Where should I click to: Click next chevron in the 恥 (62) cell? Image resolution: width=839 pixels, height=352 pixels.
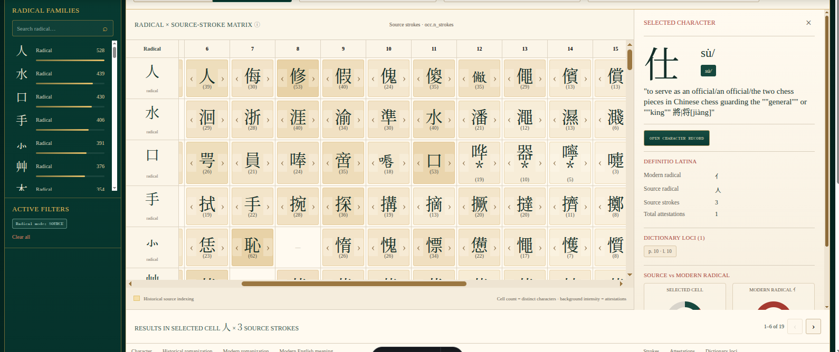pyautogui.click(x=268, y=248)
